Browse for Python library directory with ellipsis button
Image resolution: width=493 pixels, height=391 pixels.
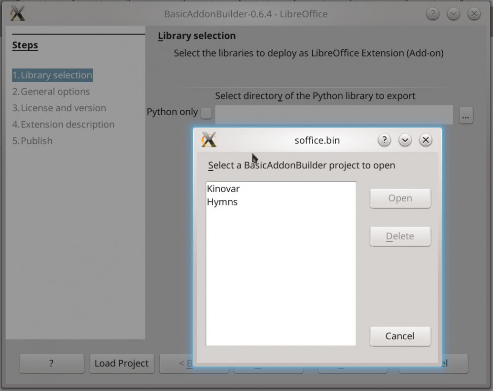[466, 115]
